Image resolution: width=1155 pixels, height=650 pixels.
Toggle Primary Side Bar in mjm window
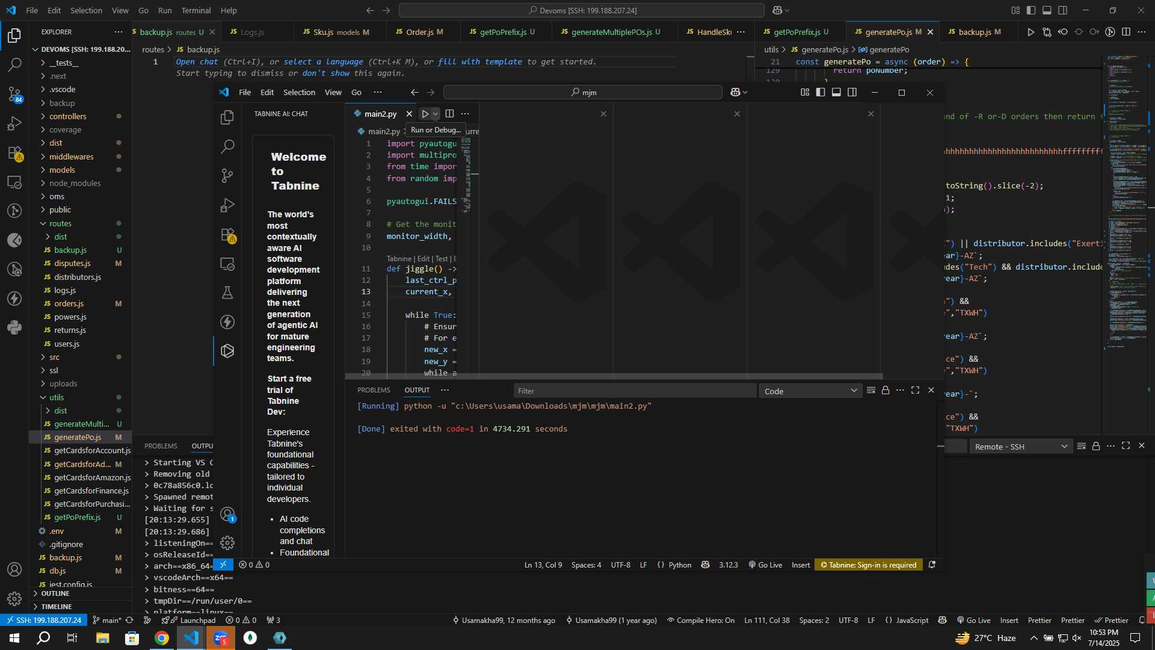tap(821, 92)
